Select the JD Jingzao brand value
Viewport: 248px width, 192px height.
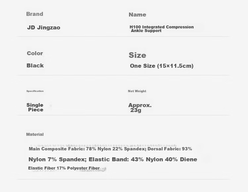coord(44,27)
